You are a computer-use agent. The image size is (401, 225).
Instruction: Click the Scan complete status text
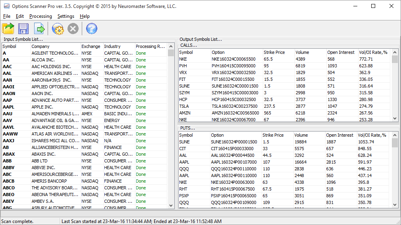(x=17, y=221)
